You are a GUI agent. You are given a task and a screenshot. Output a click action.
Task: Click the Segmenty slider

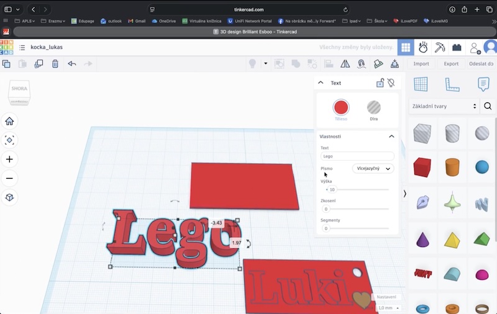click(357, 228)
